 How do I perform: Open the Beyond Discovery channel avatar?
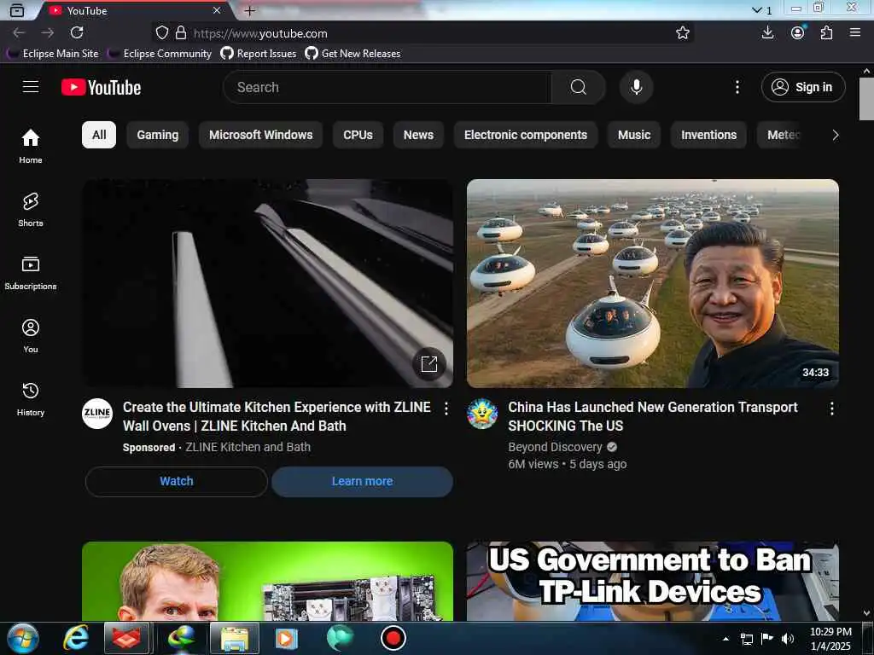(482, 414)
